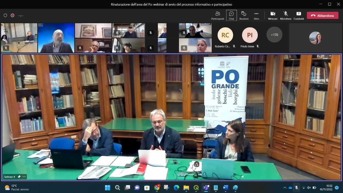Open the meeting Chat panel
The width and height of the screenshot is (343, 193).
tap(231, 15)
